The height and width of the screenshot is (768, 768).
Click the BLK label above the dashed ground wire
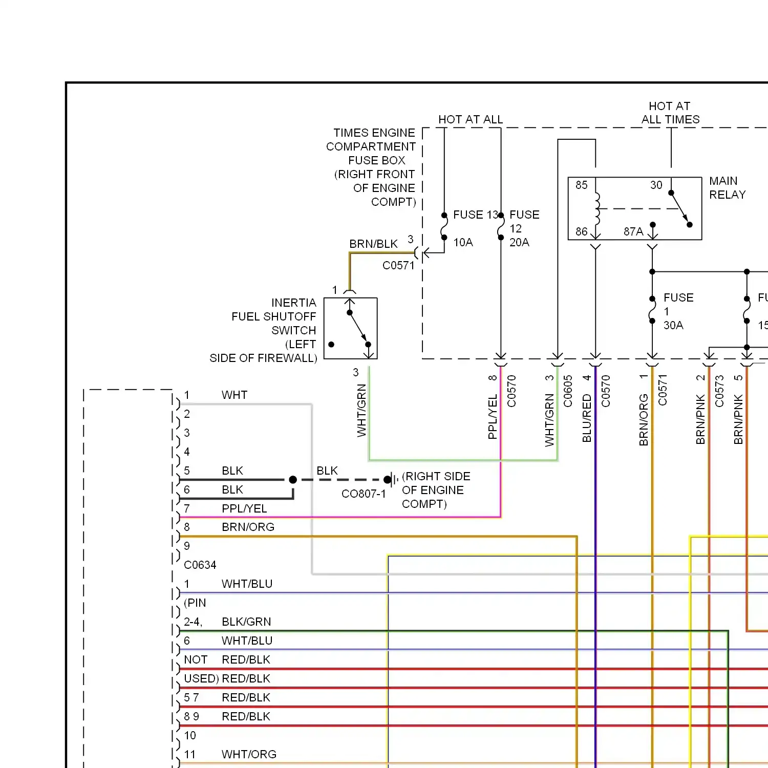[x=327, y=471]
